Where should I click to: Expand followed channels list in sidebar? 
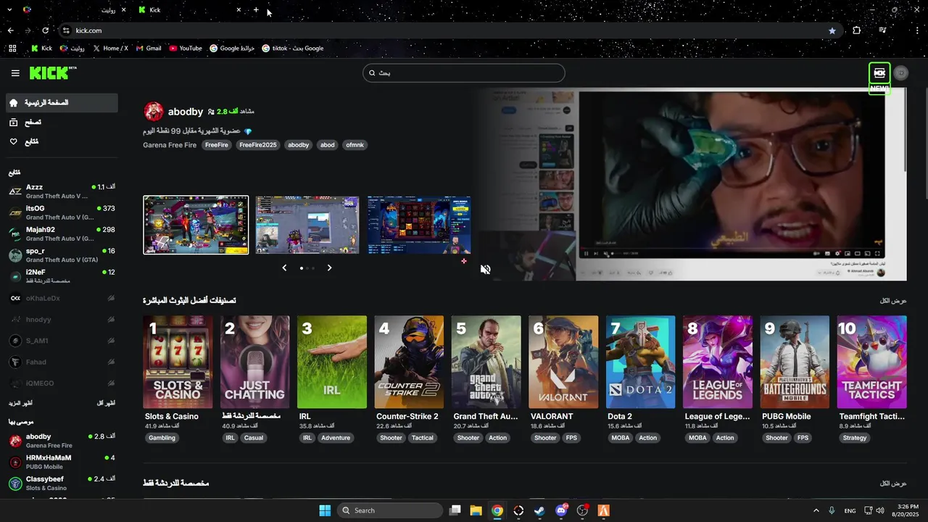pos(20,402)
